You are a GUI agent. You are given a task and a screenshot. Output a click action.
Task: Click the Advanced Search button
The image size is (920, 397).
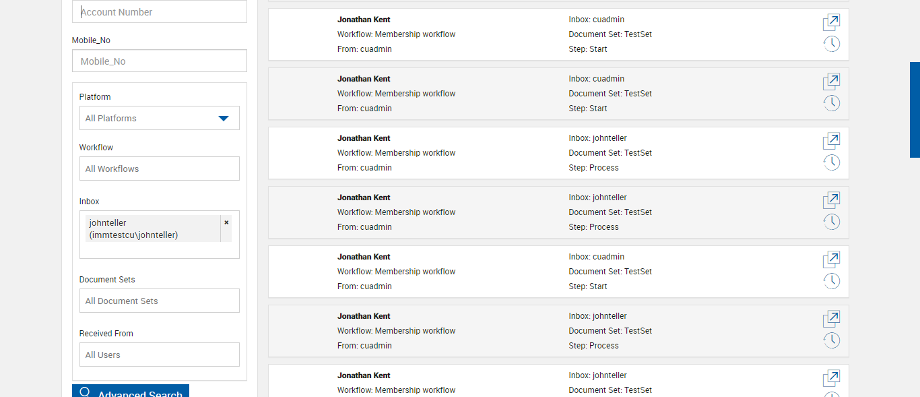click(131, 392)
